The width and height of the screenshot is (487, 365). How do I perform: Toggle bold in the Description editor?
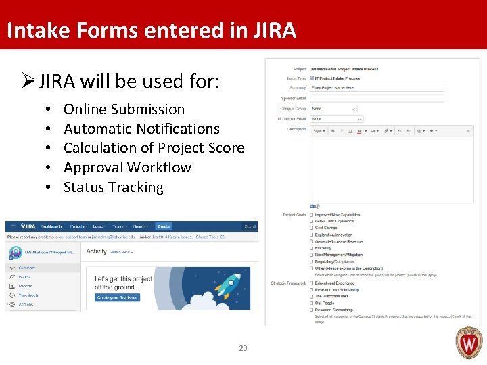333,131
